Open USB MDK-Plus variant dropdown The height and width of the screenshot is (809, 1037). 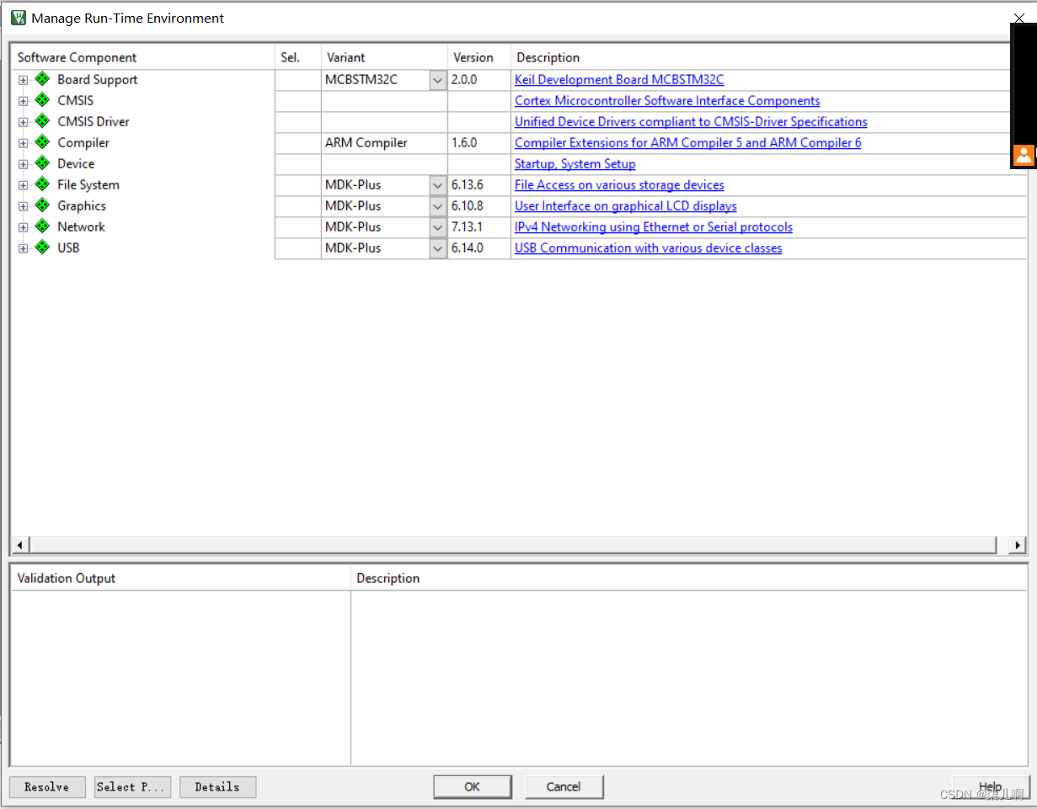coord(438,248)
